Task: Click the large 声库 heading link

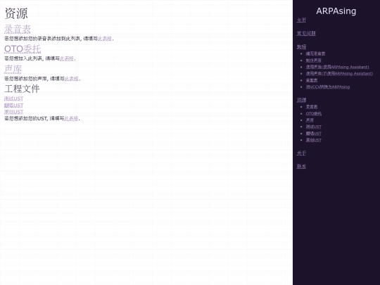Action: (x=13, y=69)
